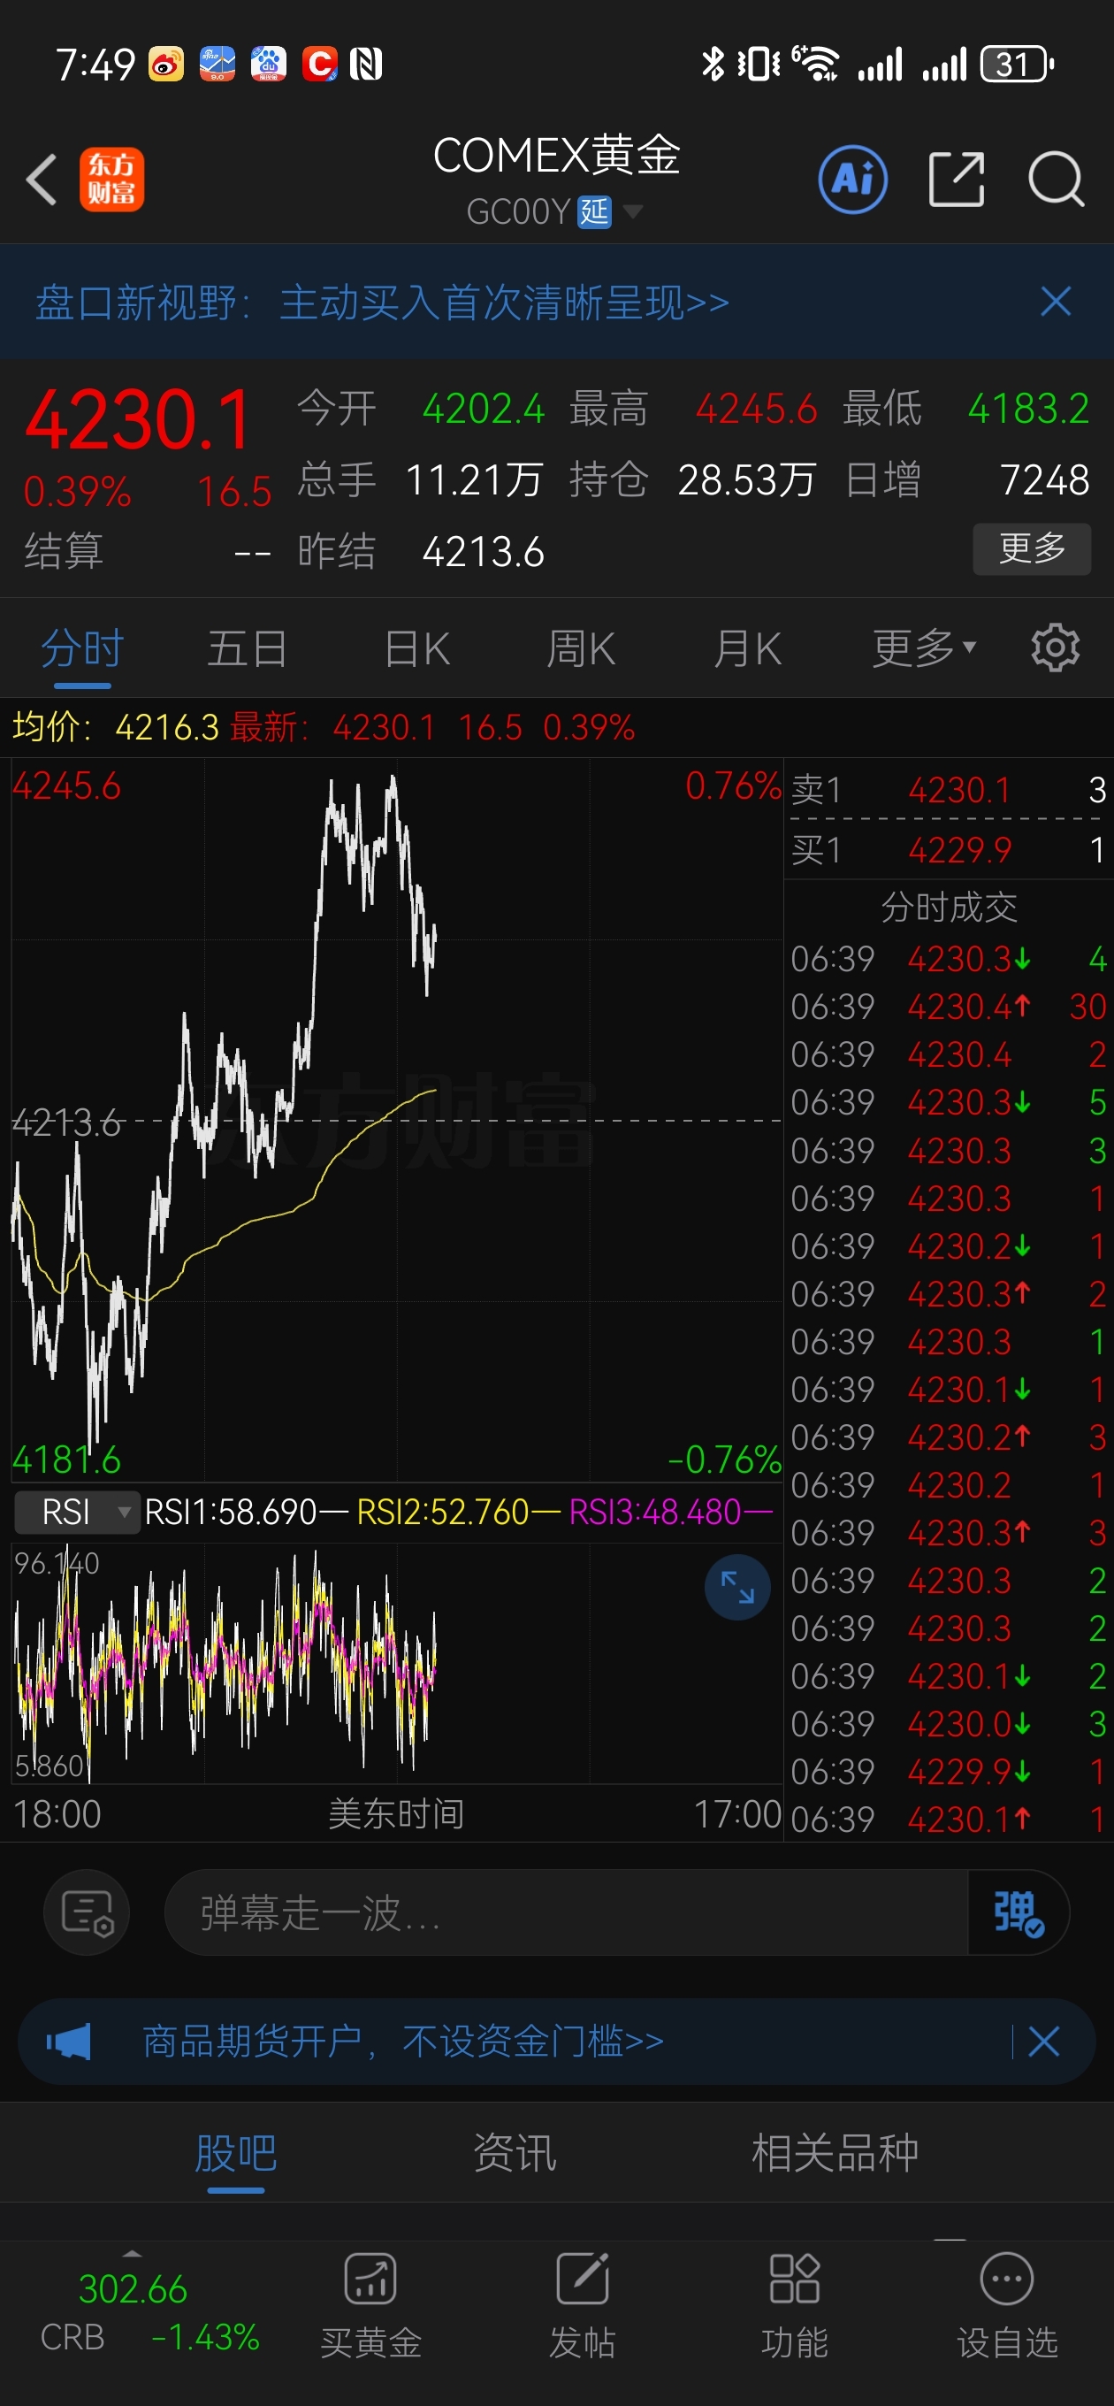This screenshot has height=2406, width=1114.
Task: Open the 股吧 tab
Action: pyautogui.click(x=235, y=2154)
